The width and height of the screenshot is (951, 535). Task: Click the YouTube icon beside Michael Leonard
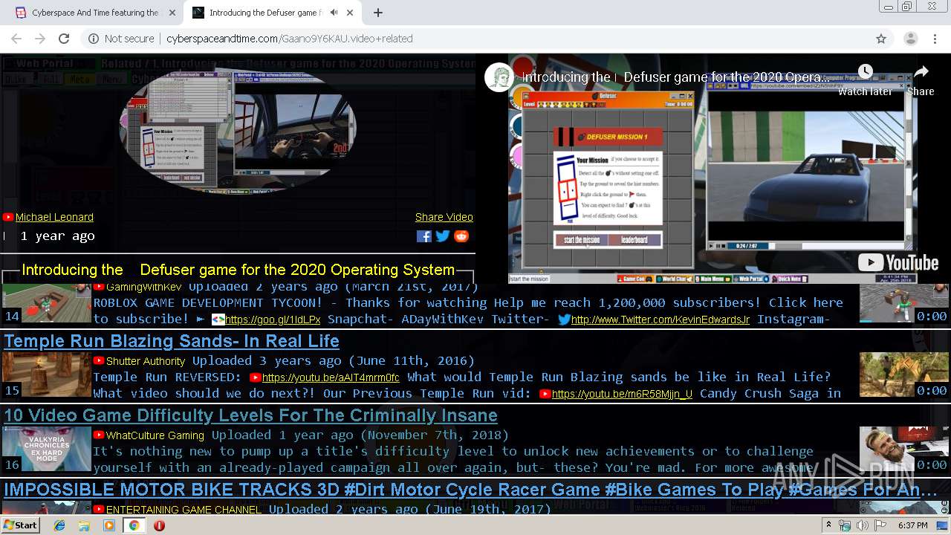pyautogui.click(x=8, y=217)
